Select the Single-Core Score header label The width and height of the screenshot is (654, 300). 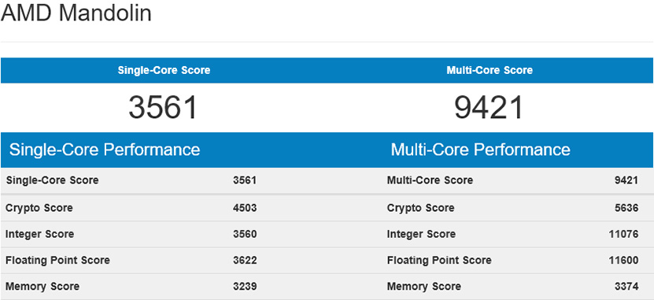pyautogui.click(x=164, y=70)
